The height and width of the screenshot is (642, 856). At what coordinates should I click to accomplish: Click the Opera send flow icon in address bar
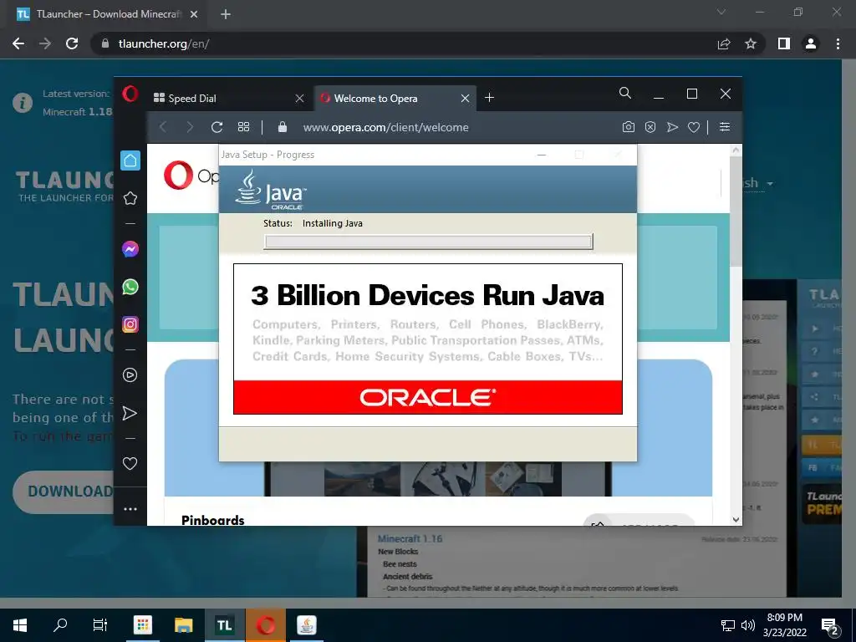click(x=672, y=127)
